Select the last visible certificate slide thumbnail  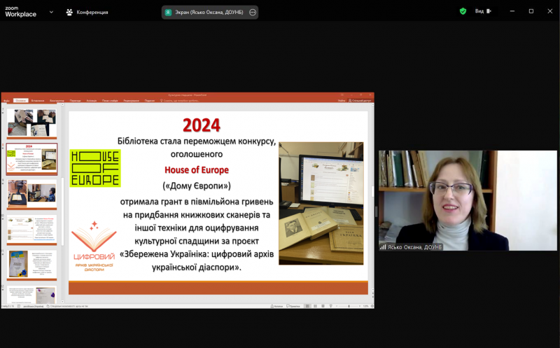point(31,294)
